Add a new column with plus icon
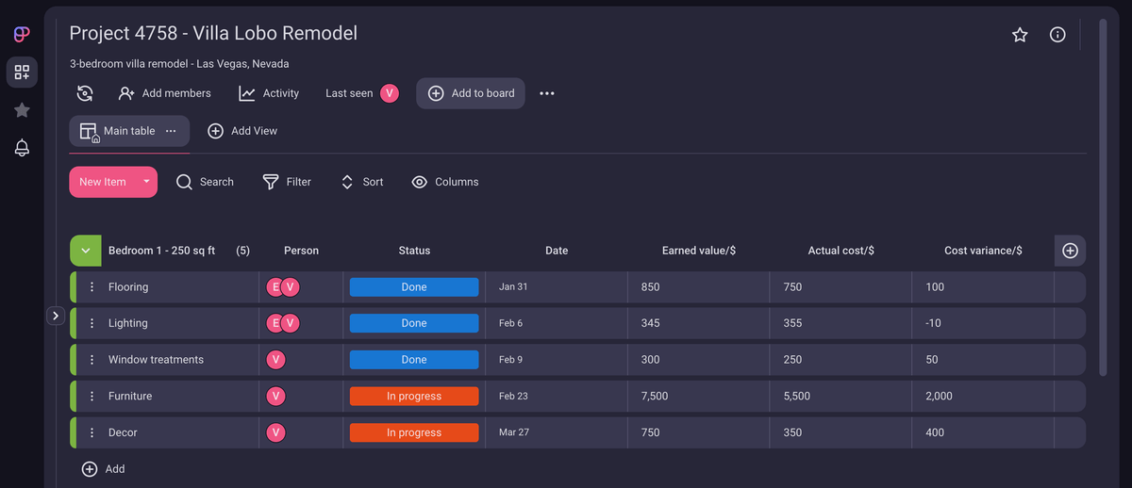The image size is (1132, 488). 1070,251
